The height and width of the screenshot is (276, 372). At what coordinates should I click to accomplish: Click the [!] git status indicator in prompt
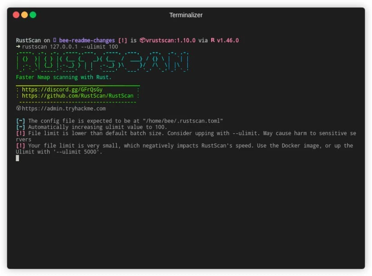coord(122,41)
